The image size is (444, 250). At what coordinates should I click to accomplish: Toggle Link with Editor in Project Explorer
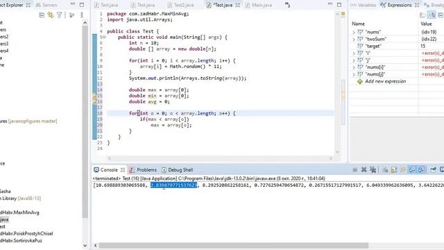coord(51,15)
